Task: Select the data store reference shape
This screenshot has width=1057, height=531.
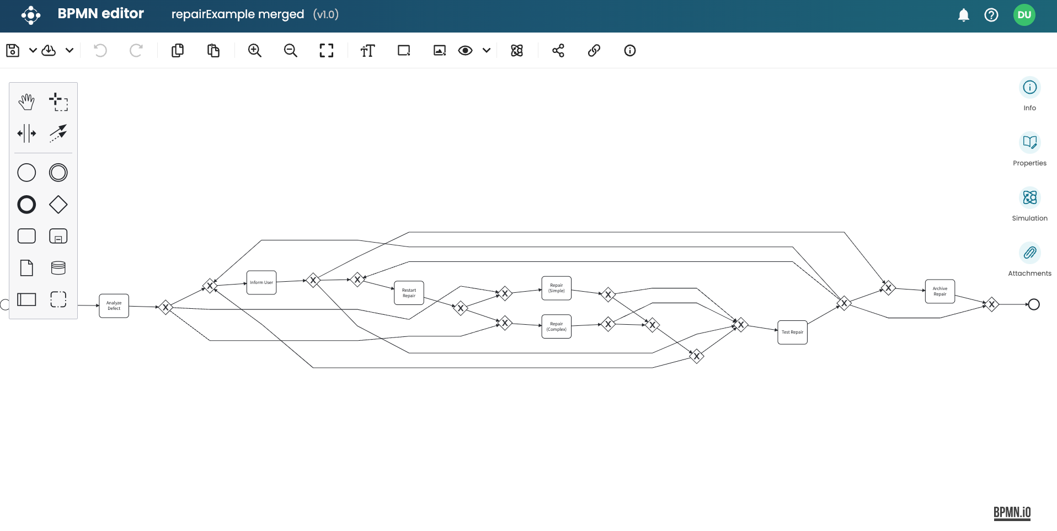Action: 58,268
